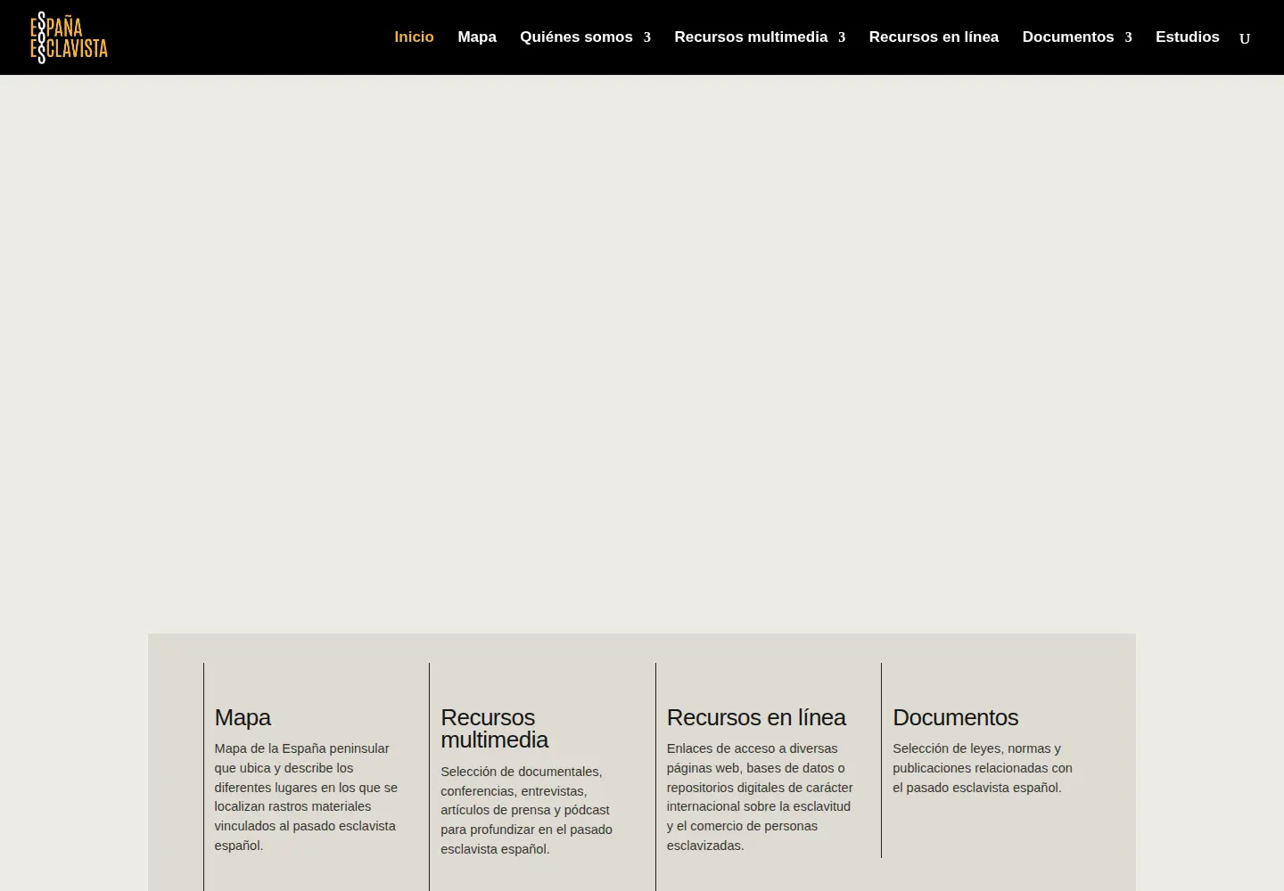
Task: Select the Mapa card heading
Action: click(x=243, y=717)
